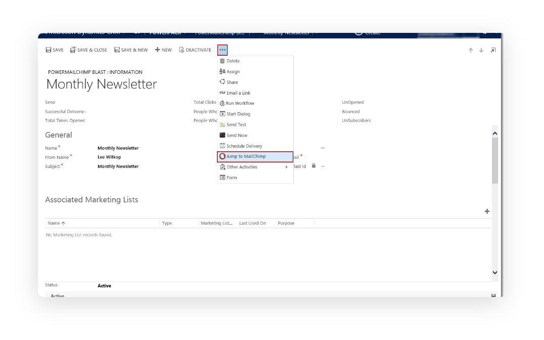Click Jump to MailChimp
Viewport: 544px width, 340px height.
click(x=255, y=157)
